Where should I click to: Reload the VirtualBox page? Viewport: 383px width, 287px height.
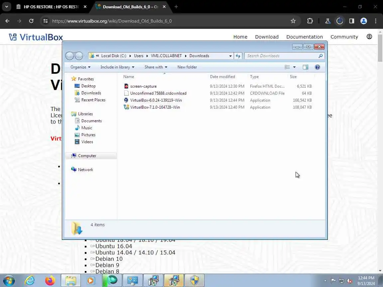31,21
